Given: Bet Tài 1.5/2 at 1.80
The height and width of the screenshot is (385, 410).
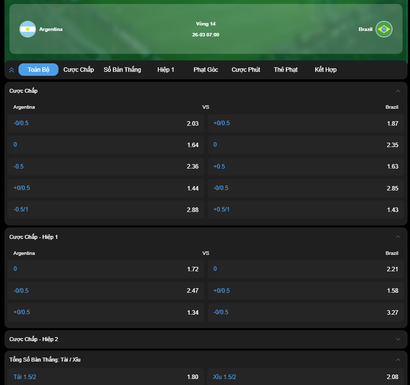Looking at the screenshot, I should (x=106, y=377).
